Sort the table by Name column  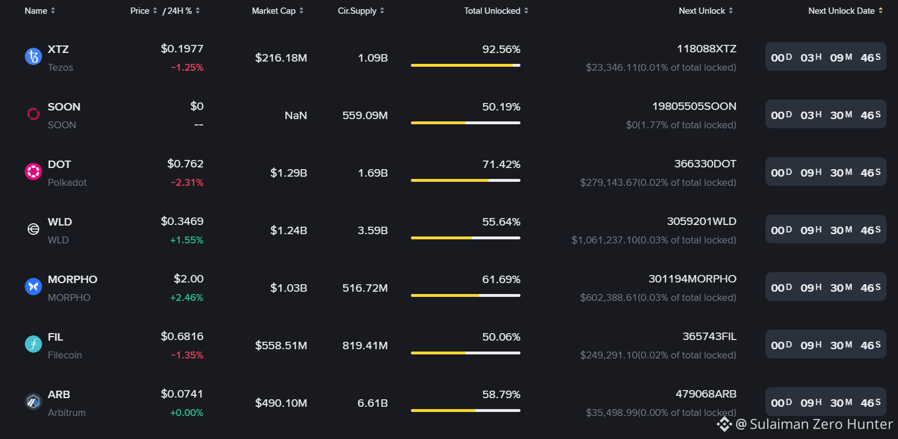(40, 11)
